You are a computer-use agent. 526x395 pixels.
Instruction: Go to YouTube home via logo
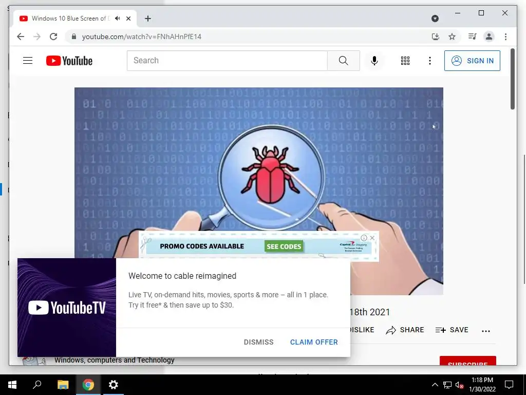tap(69, 61)
